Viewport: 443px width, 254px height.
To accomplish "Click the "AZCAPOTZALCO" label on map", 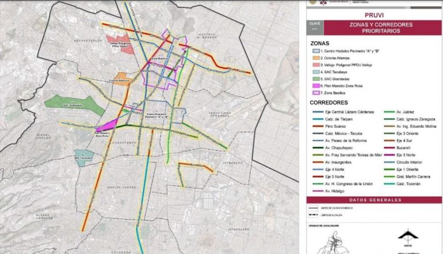I will [x=87, y=41].
